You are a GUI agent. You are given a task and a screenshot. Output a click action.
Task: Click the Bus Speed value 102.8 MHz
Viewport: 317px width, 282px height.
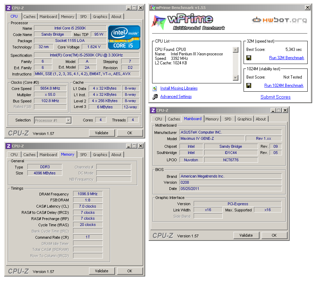(50, 101)
